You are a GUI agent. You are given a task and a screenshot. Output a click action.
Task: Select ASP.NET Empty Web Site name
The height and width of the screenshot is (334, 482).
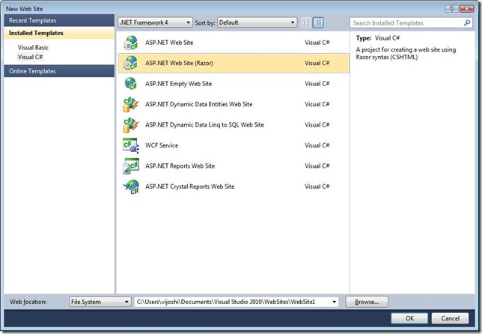[179, 84]
